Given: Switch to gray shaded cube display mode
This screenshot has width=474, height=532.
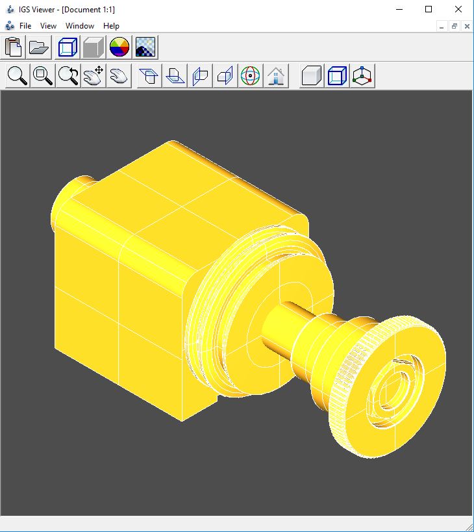Looking at the screenshot, I should pyautogui.click(x=94, y=47).
